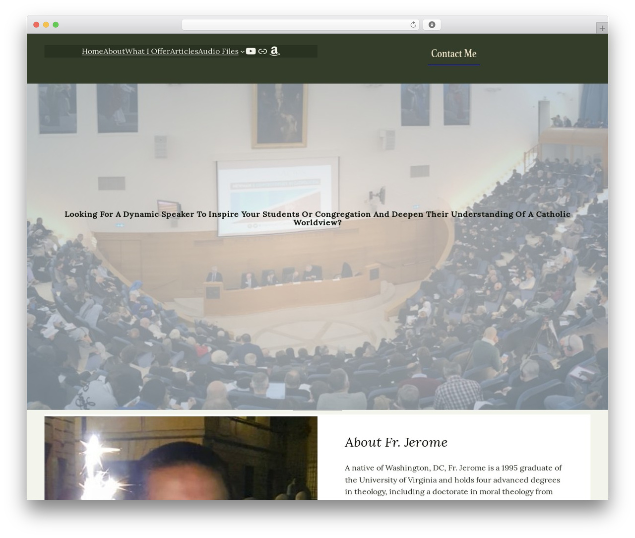
Task: Focus the browser address bar
Action: [300, 25]
